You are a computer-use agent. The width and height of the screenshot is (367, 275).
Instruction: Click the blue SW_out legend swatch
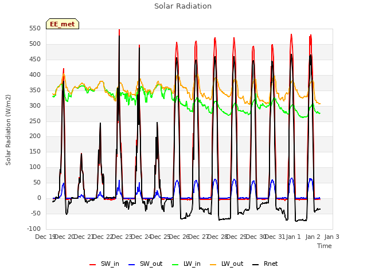click(x=132, y=265)
